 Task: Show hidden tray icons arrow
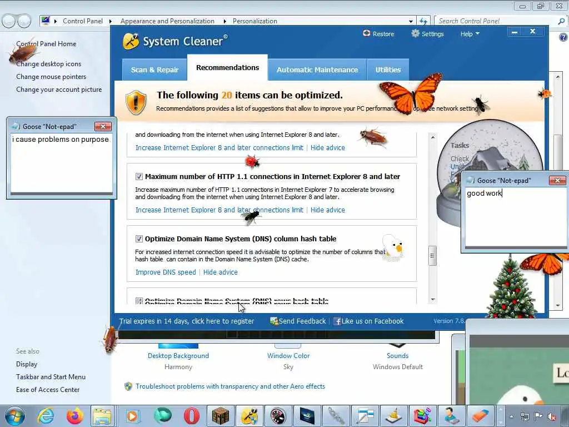click(511, 416)
